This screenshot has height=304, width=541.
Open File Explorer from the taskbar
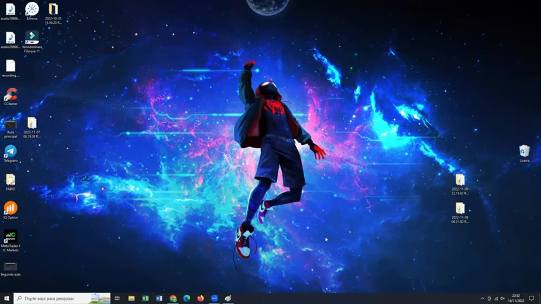click(131, 299)
